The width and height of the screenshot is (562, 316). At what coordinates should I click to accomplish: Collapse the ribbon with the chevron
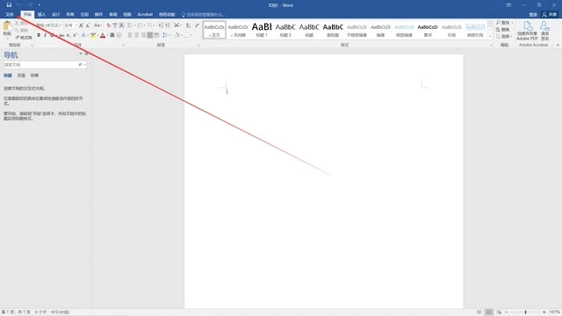click(x=558, y=45)
